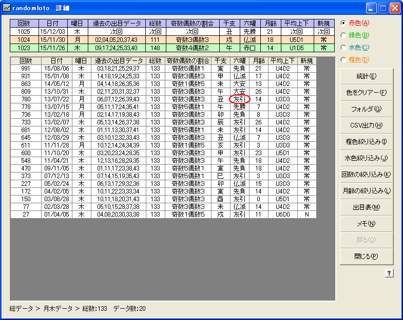This screenshot has height=320, width=403.
Task: Click 総数 header in lower table
Action: (155, 61)
